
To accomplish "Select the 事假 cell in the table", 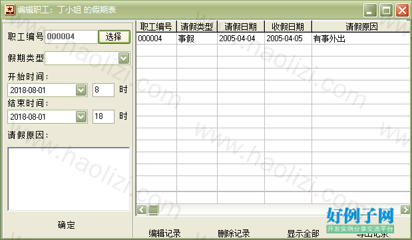I will 197,39.
